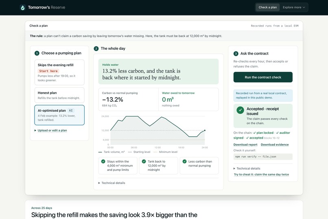Click the Minimum level legend entry

166,152
